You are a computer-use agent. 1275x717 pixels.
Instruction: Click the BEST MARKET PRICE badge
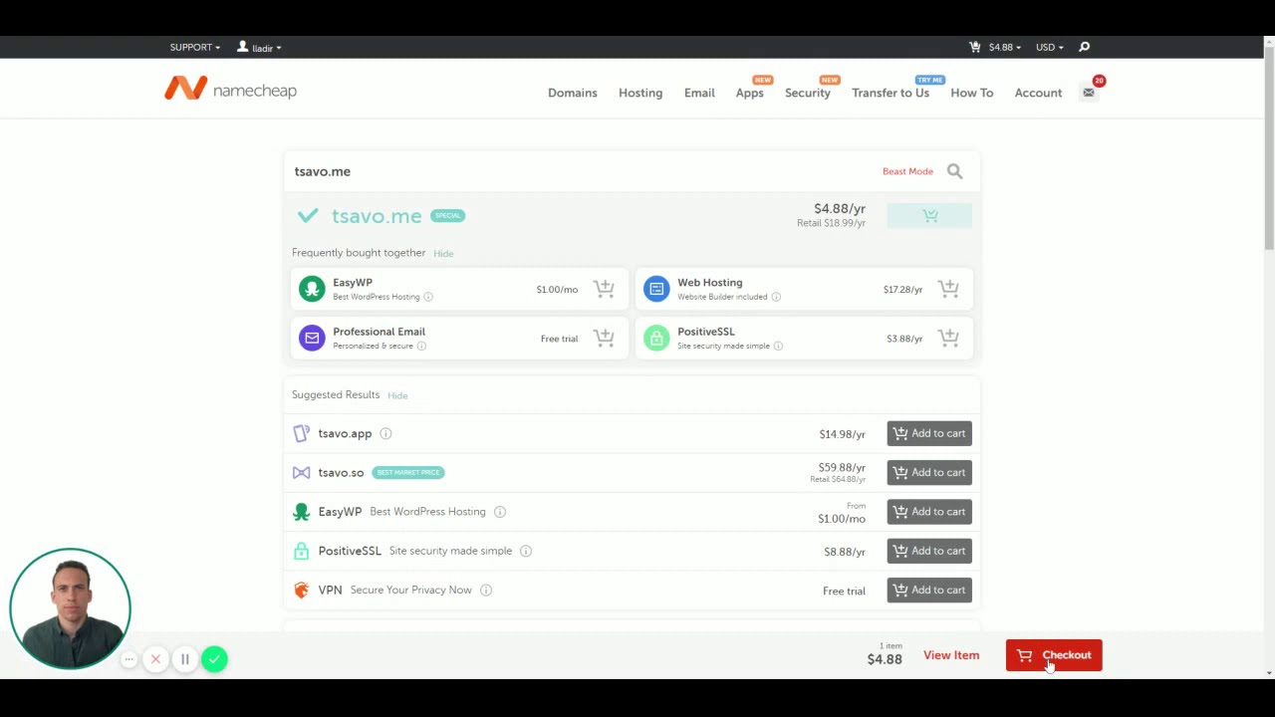pos(408,472)
